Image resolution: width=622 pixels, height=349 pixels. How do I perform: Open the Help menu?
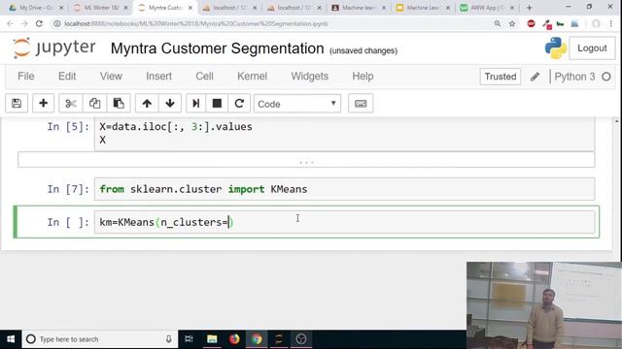click(363, 77)
